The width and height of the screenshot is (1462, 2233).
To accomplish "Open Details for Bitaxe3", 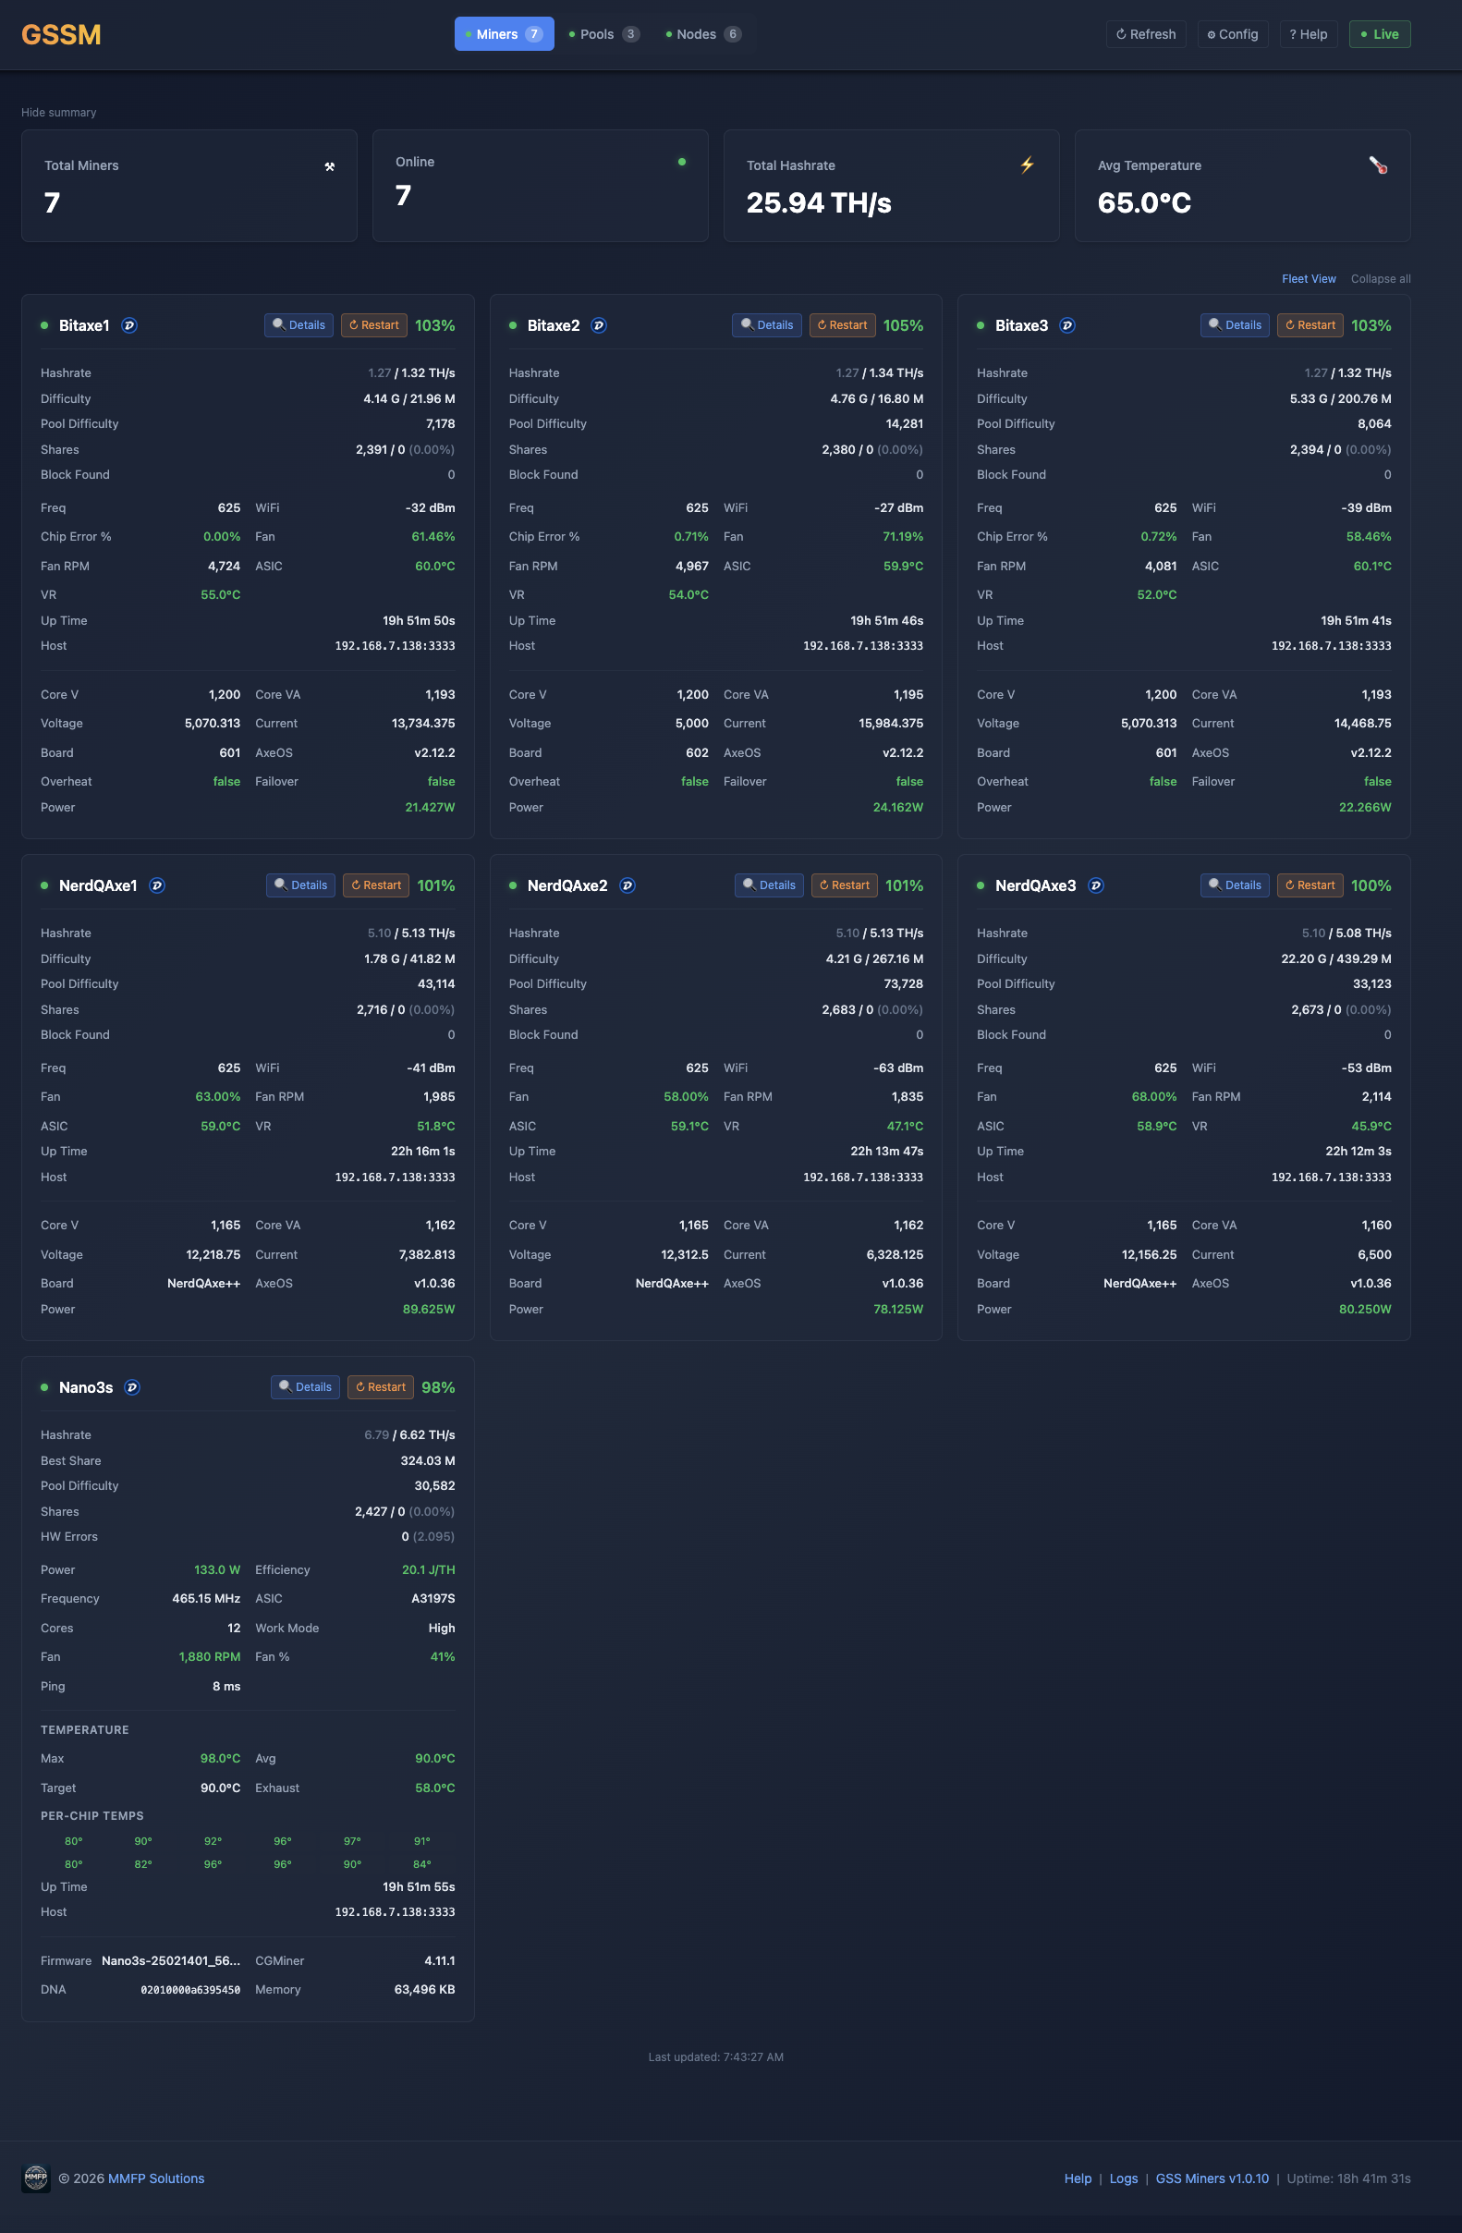I will [1235, 325].
